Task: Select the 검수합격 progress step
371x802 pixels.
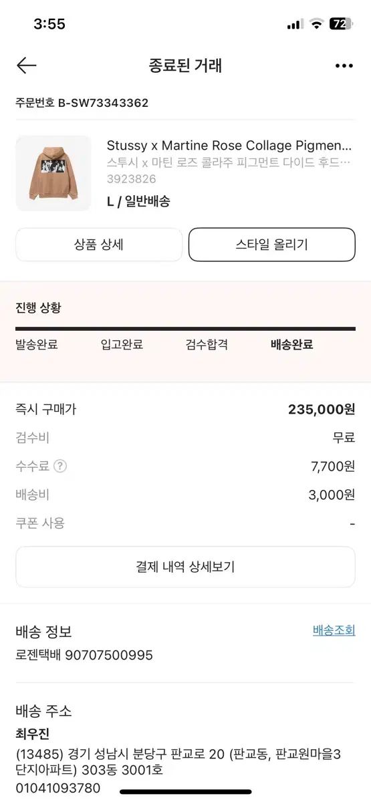Action: [x=207, y=345]
